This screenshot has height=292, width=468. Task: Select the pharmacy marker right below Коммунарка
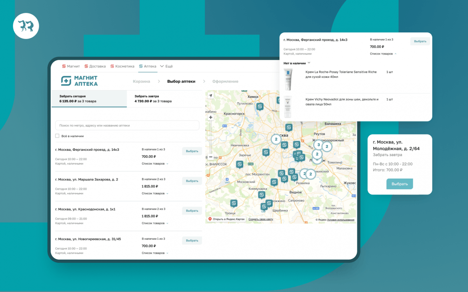[262, 195]
